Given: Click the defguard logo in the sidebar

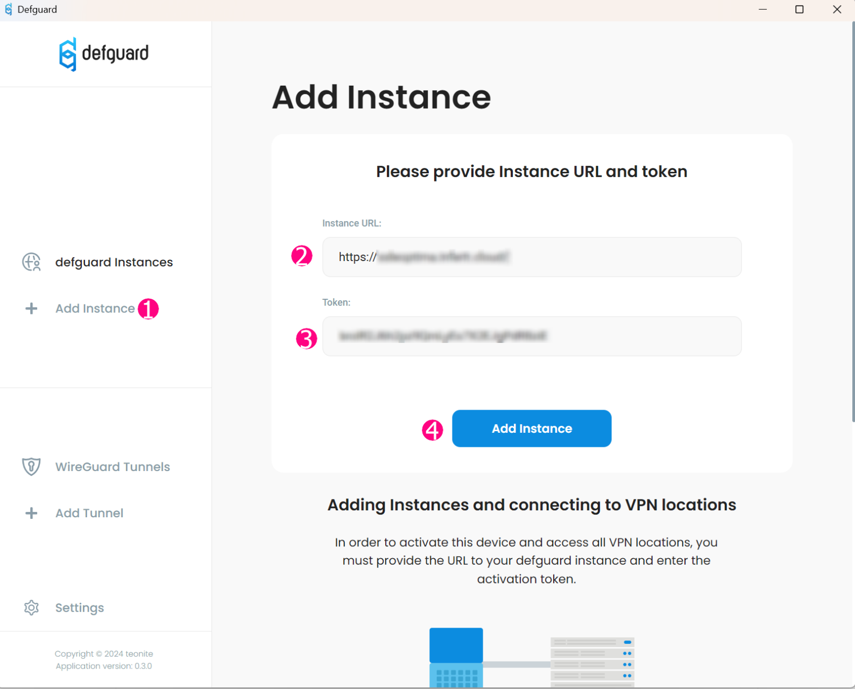Looking at the screenshot, I should (104, 54).
